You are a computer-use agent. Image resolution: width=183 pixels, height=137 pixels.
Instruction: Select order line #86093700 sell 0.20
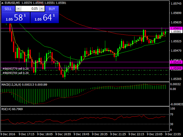point(16,73)
